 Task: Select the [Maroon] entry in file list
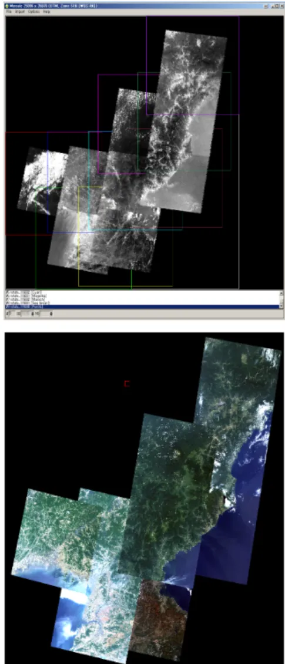click(143, 299)
